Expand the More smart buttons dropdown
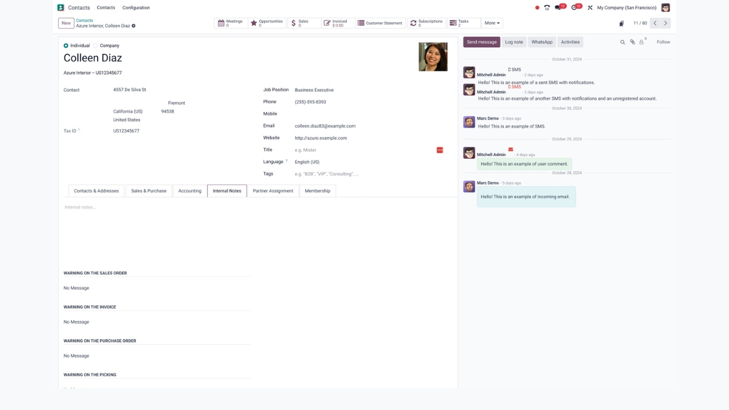The width and height of the screenshot is (729, 410). tap(492, 23)
